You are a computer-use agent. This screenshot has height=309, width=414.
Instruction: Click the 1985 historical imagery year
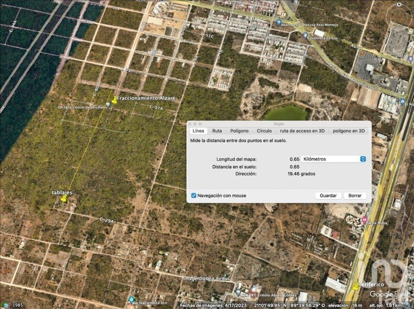(x=18, y=305)
